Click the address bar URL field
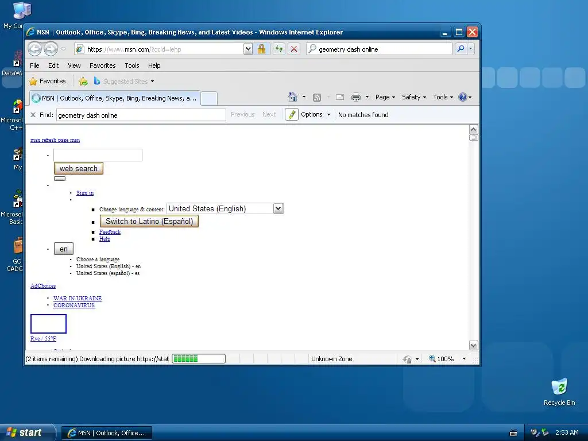The image size is (588, 441). (x=160, y=49)
